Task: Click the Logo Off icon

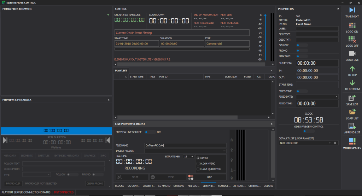Action: click(352, 39)
